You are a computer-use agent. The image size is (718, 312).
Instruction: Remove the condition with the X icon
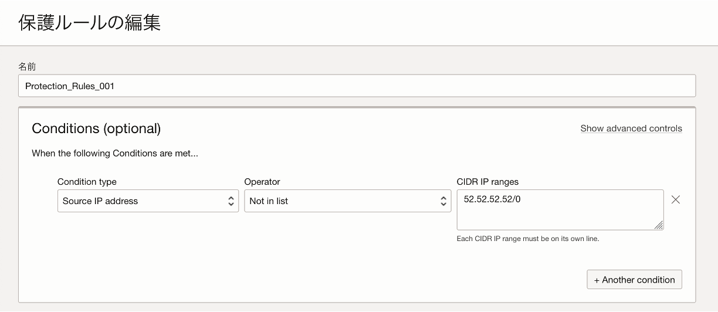point(675,200)
